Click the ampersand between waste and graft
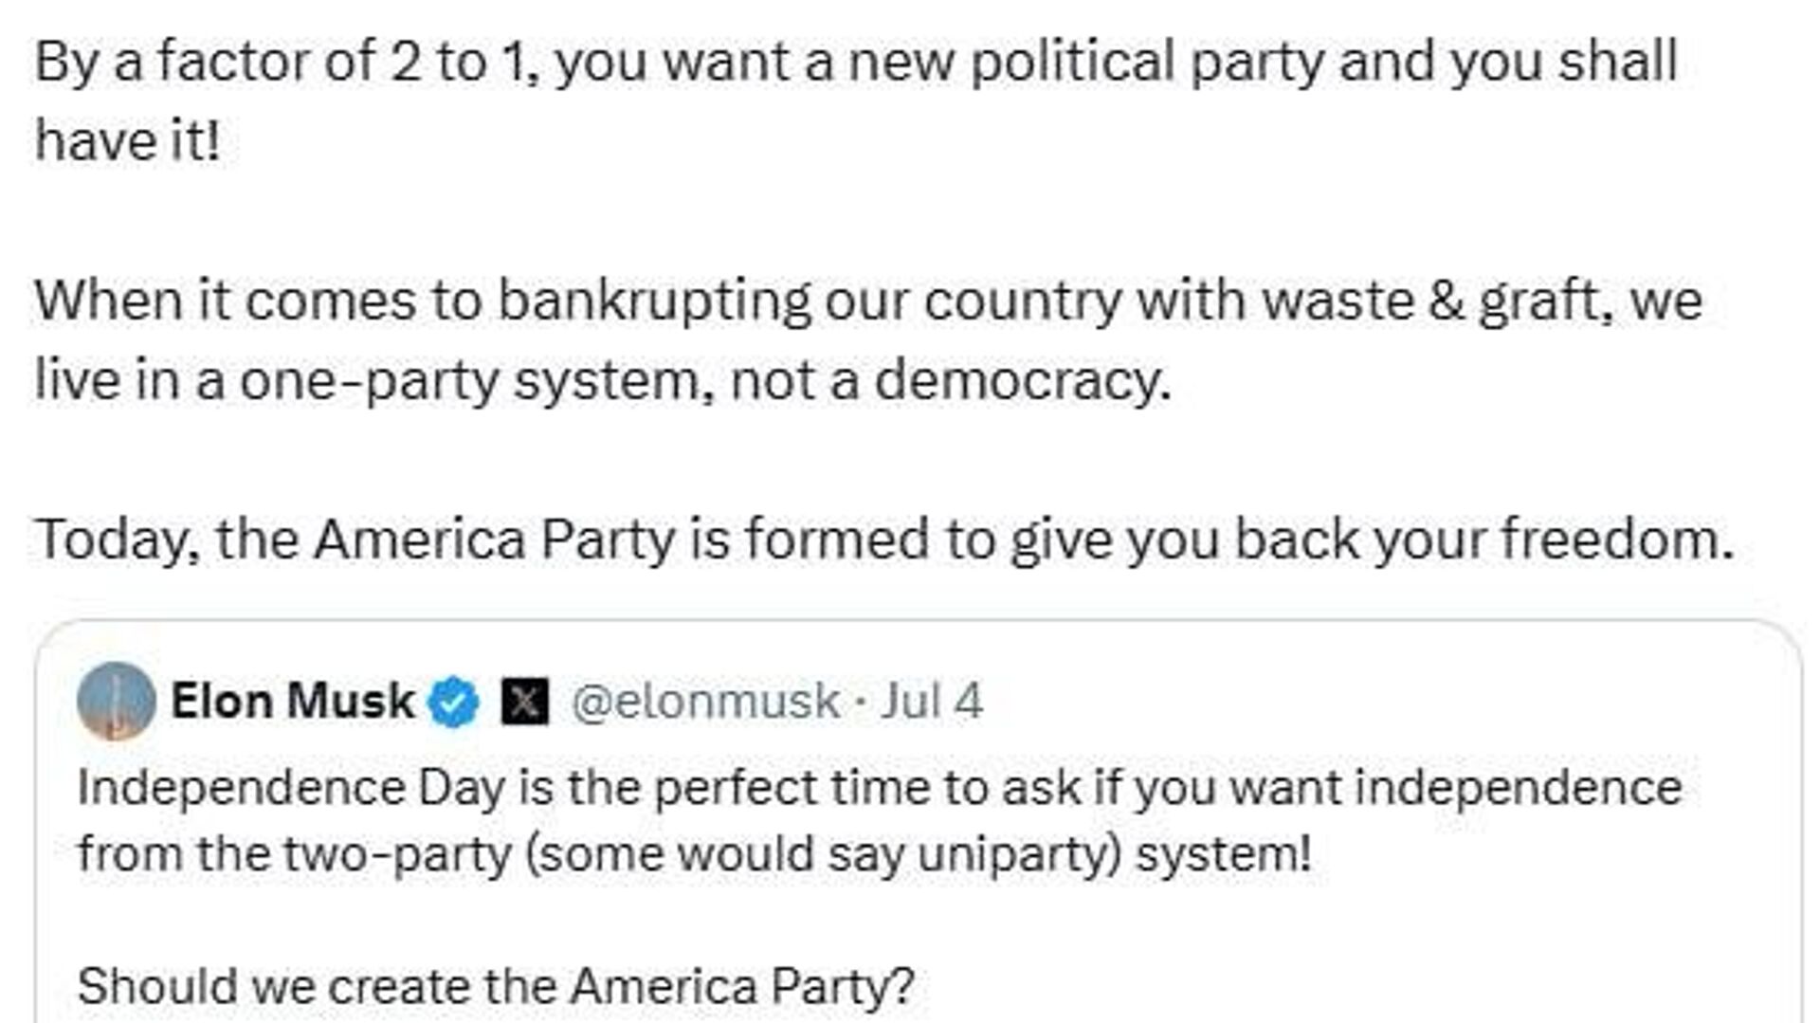 point(1447,301)
